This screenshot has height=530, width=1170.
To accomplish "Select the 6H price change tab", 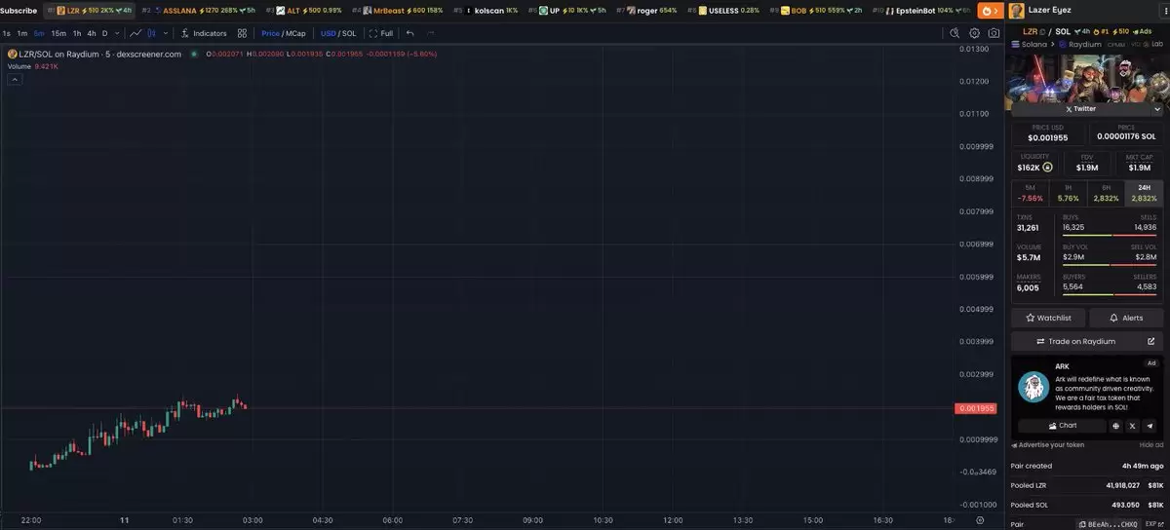I will [1106, 192].
